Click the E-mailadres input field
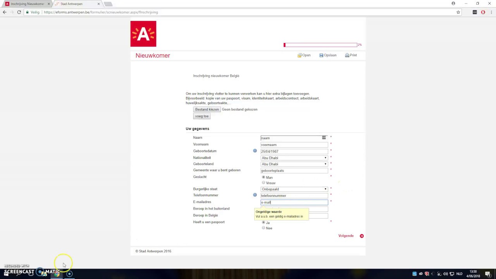Viewport: 496px width, 279px height. pos(294,202)
